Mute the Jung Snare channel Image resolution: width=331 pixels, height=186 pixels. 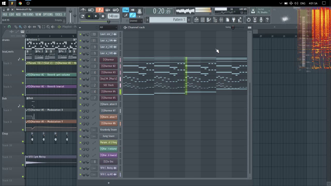pos(80,136)
